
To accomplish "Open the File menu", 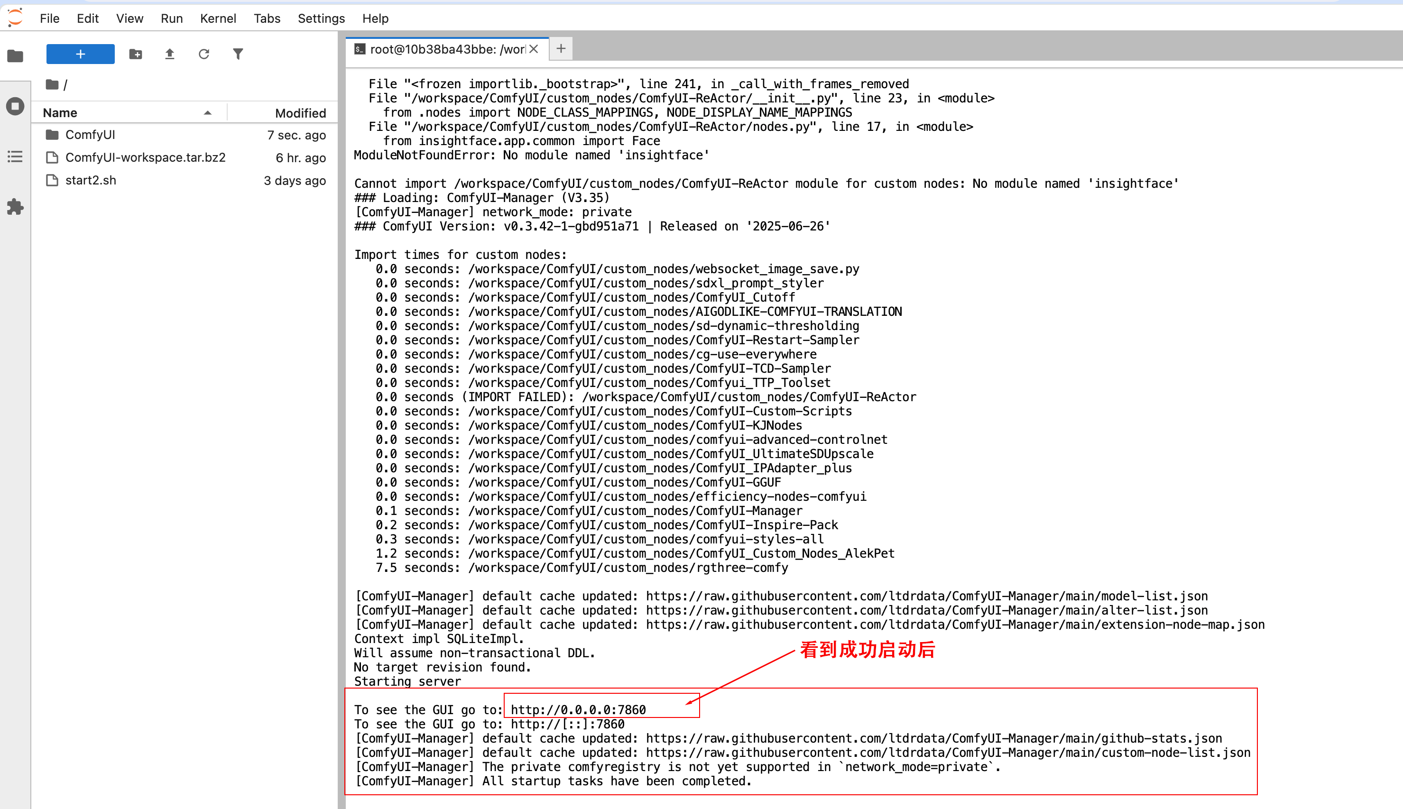I will coord(49,18).
